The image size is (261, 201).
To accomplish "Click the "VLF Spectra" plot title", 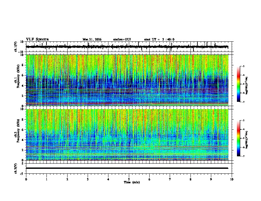I will pos(37,39).
